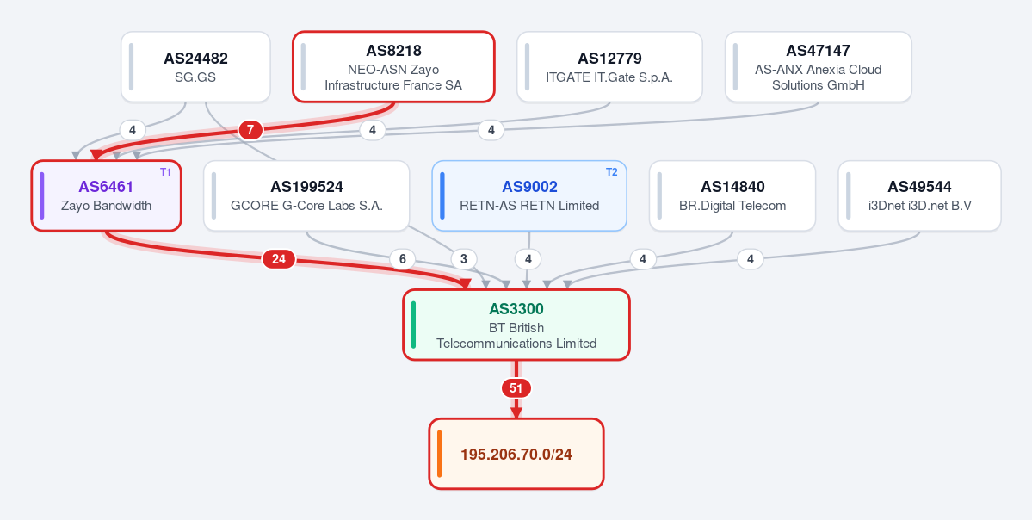Click the AS14840 BR.Digital Telecom node
Viewport: 1032px width, 520px height.
(x=732, y=195)
